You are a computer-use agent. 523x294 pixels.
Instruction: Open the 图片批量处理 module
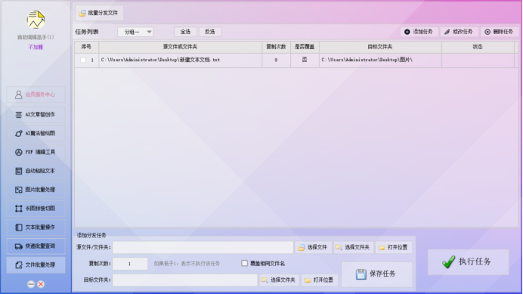36,190
